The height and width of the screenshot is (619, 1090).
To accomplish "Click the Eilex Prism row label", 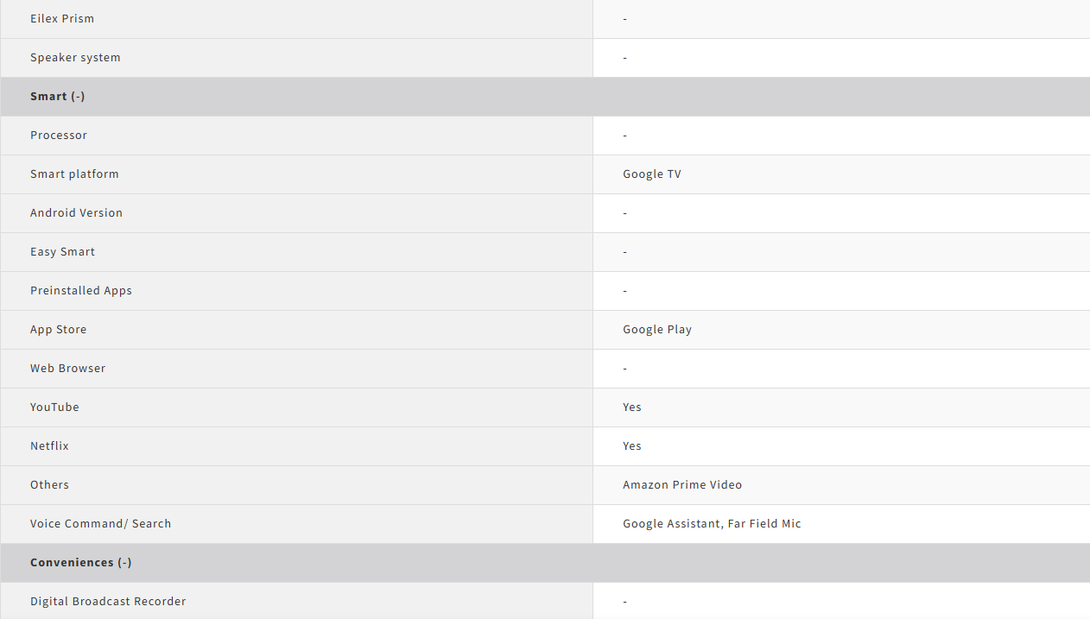I will click(62, 19).
